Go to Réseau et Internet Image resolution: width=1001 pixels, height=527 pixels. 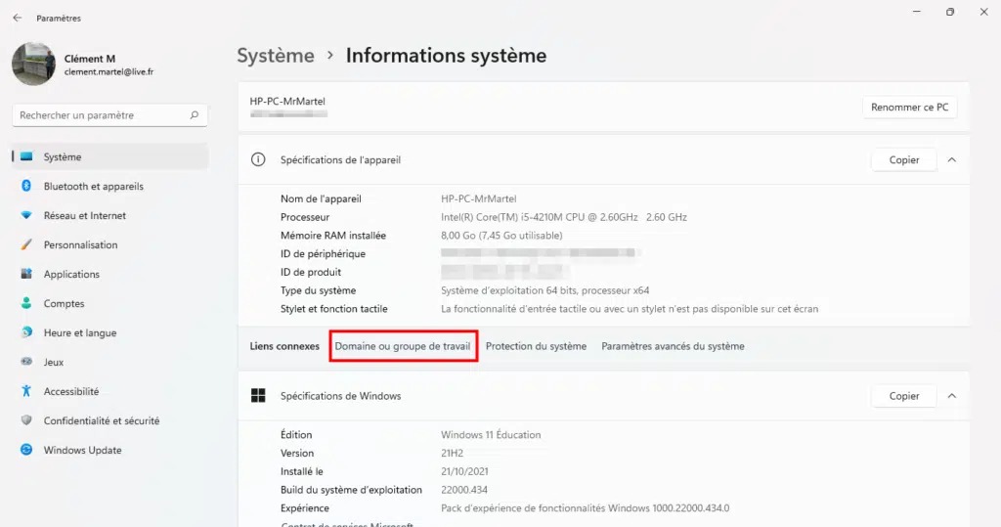(110, 215)
